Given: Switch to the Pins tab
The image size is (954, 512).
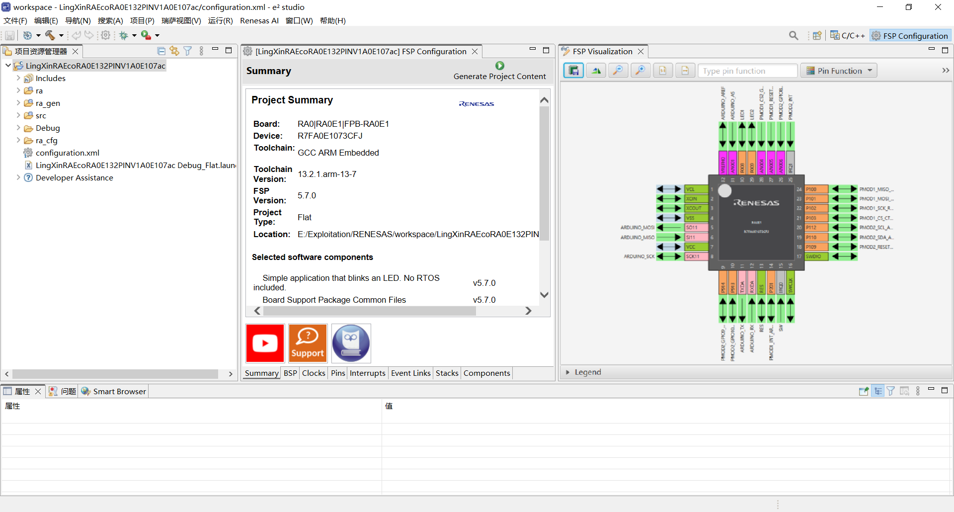Looking at the screenshot, I should tap(338, 373).
